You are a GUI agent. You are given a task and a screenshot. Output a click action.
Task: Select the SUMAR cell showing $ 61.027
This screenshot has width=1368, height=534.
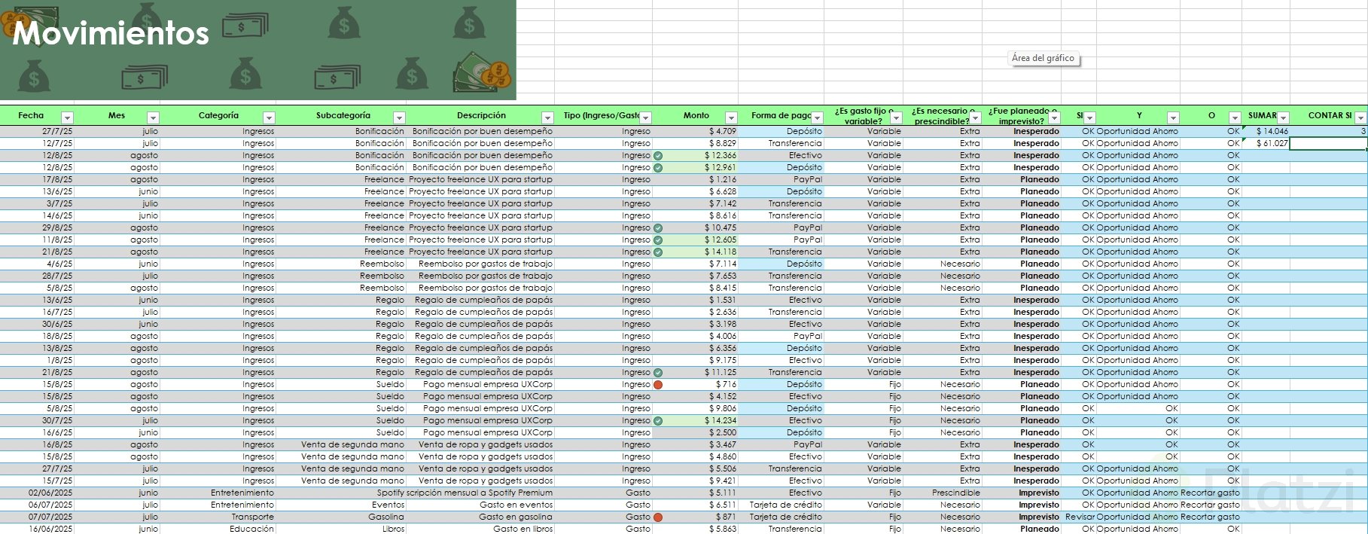point(1266,143)
